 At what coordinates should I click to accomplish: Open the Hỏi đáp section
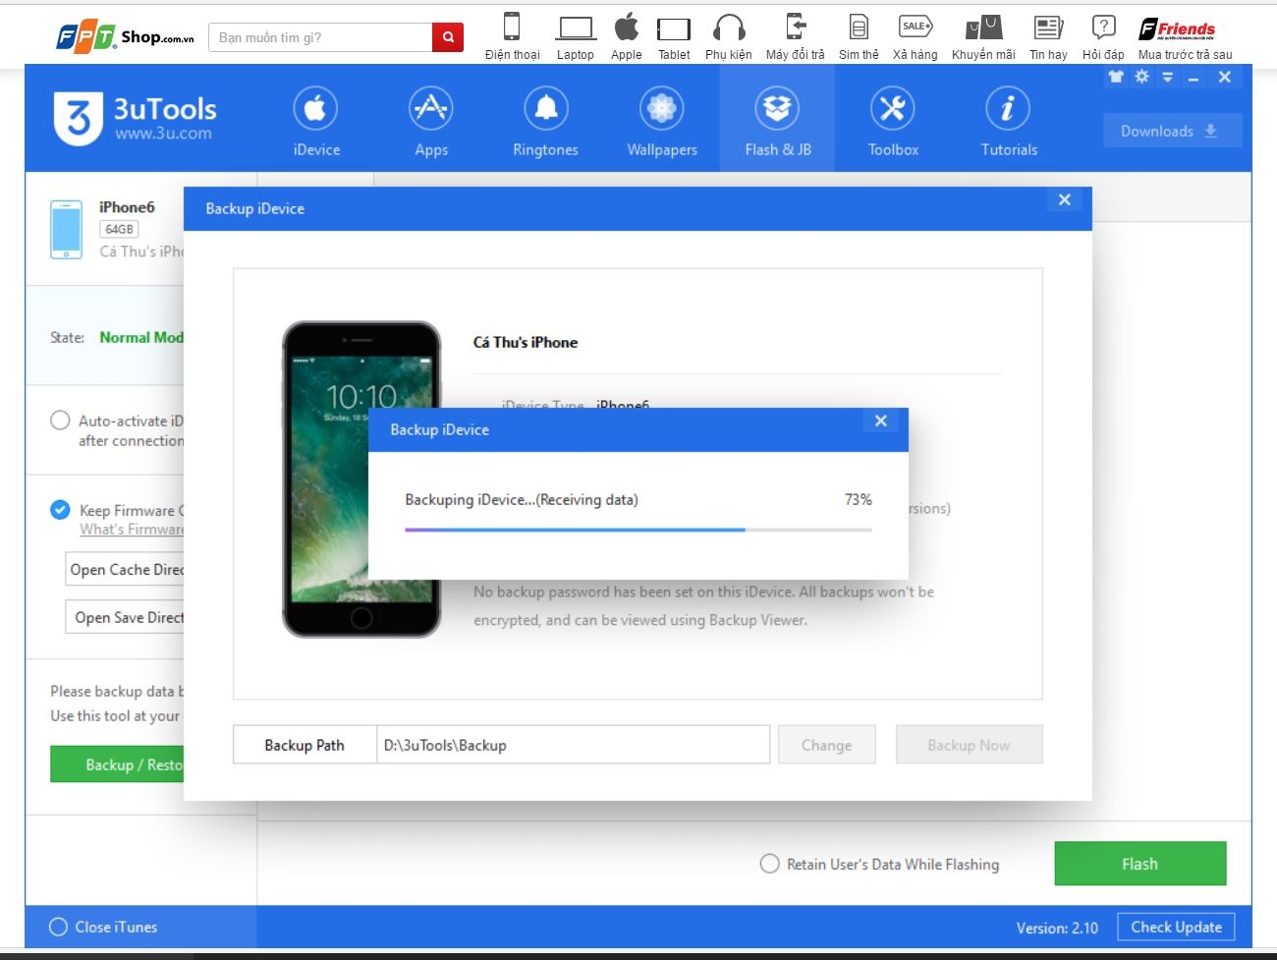(1104, 36)
